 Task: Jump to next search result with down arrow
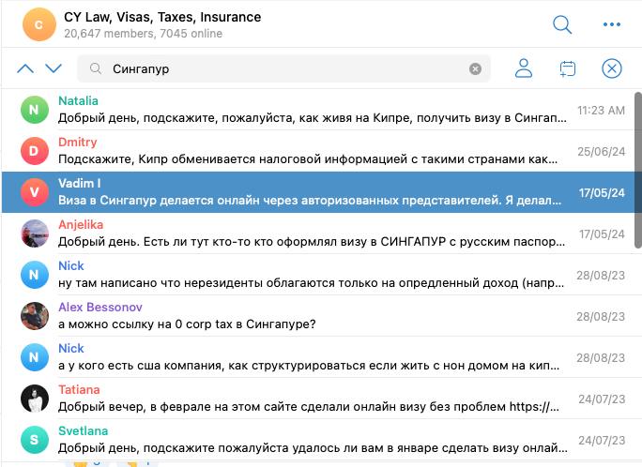(53, 68)
